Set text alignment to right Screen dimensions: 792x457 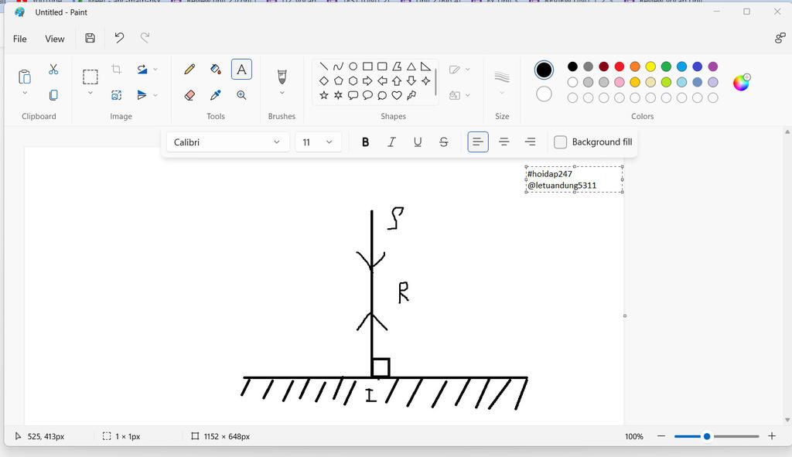tap(531, 142)
